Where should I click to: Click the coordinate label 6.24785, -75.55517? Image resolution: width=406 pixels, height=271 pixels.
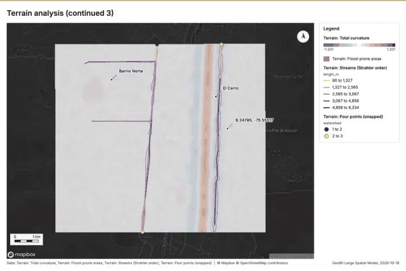(254, 120)
